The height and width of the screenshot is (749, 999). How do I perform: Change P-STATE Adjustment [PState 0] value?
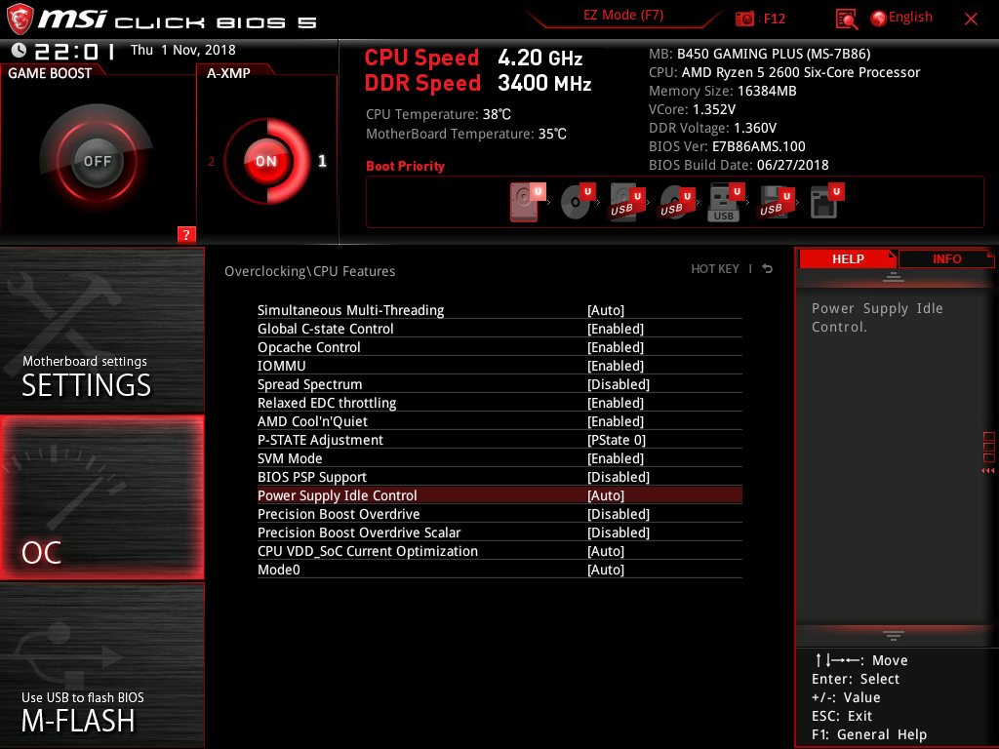(617, 440)
